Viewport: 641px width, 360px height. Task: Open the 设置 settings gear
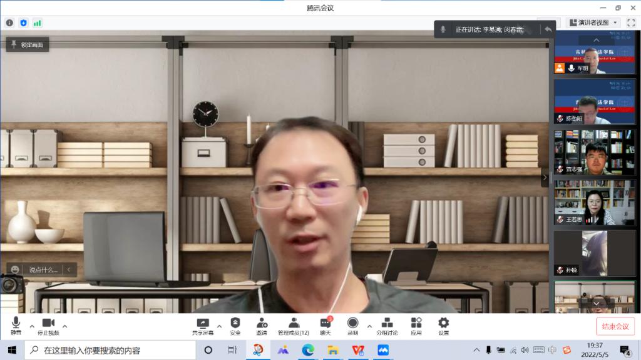tap(443, 326)
